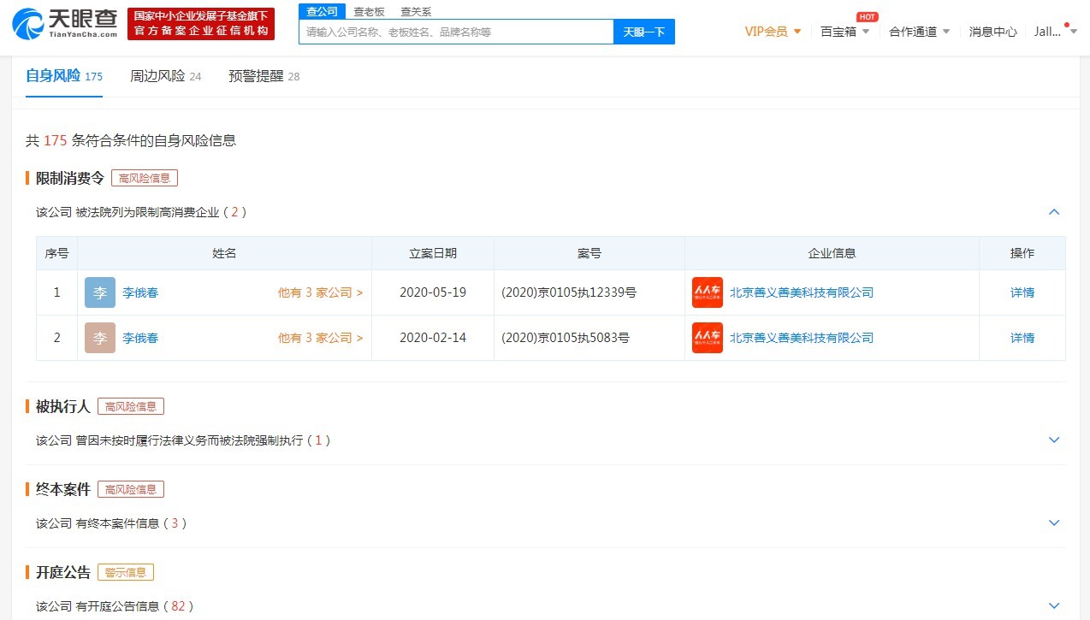Viewport: 1090px width, 620px height.
Task: Click 案号 column header
Action: (589, 253)
